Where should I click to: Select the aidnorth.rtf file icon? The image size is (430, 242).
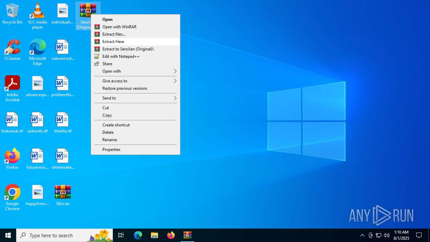(x=37, y=123)
